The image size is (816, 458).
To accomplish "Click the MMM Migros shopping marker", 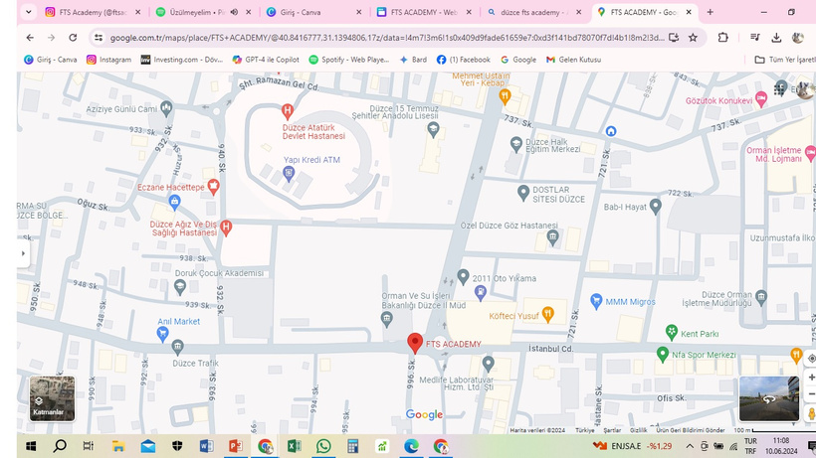I will point(596,300).
